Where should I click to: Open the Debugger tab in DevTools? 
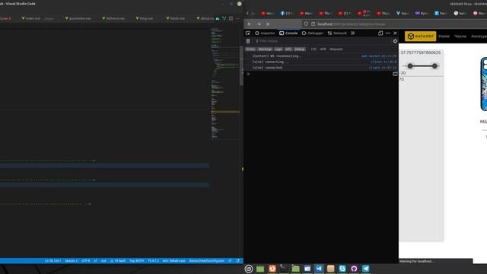point(313,33)
